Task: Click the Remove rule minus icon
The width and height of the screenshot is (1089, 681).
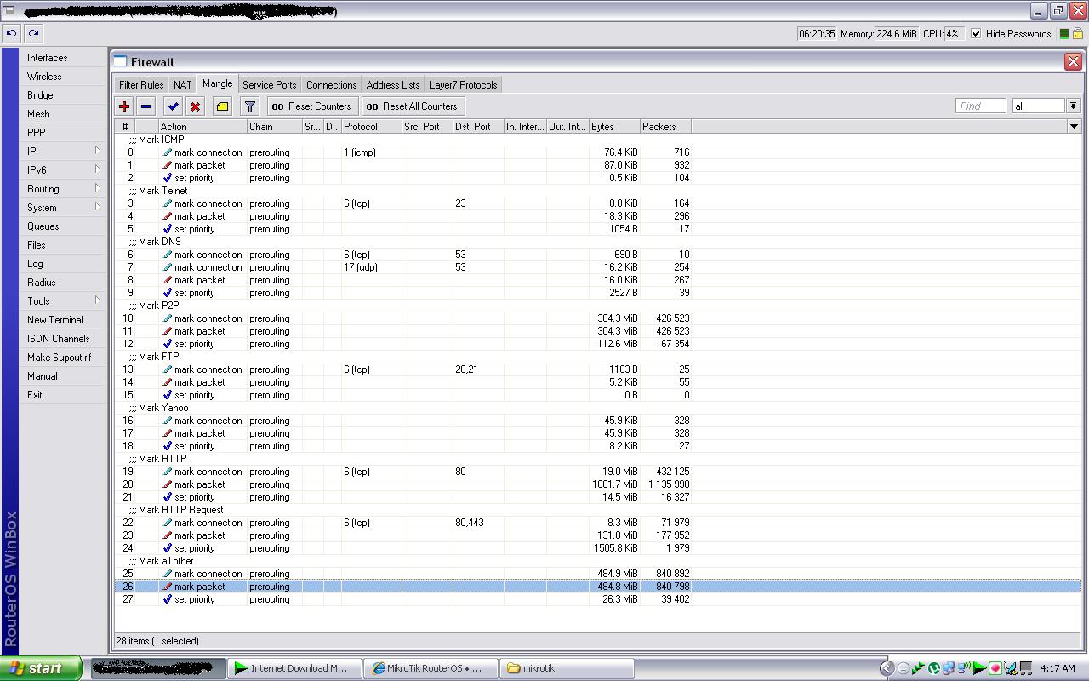Action: pyautogui.click(x=146, y=106)
